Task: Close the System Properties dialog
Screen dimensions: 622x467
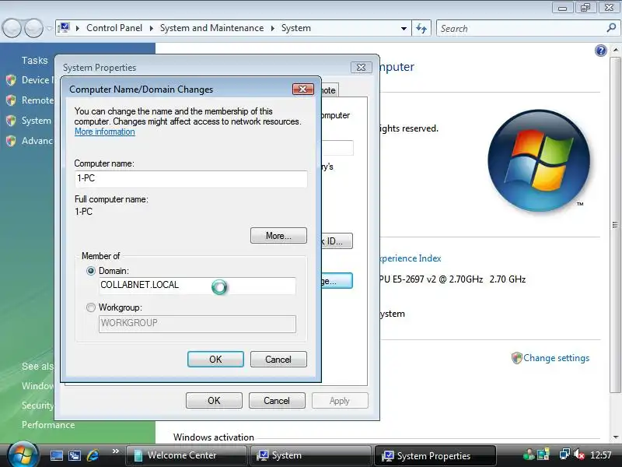Action: (362, 67)
